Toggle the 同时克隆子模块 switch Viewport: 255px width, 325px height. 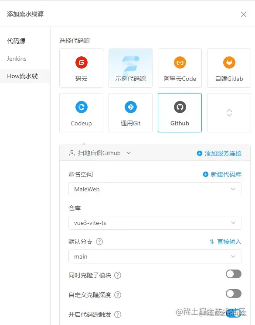point(234,274)
